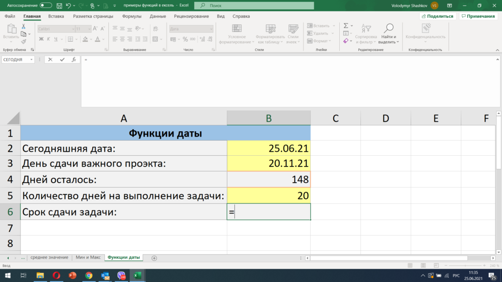Open the number format Дата dropdown
Image resolution: width=502 pixels, height=282 pixels.
coord(211,29)
